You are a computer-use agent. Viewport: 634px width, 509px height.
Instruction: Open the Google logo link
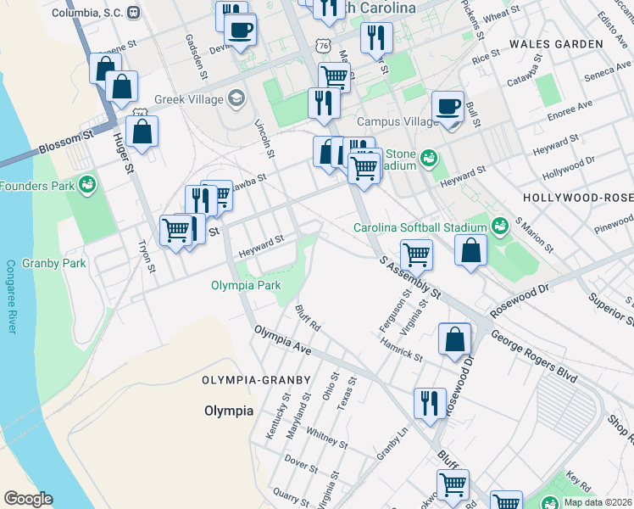pos(28,499)
